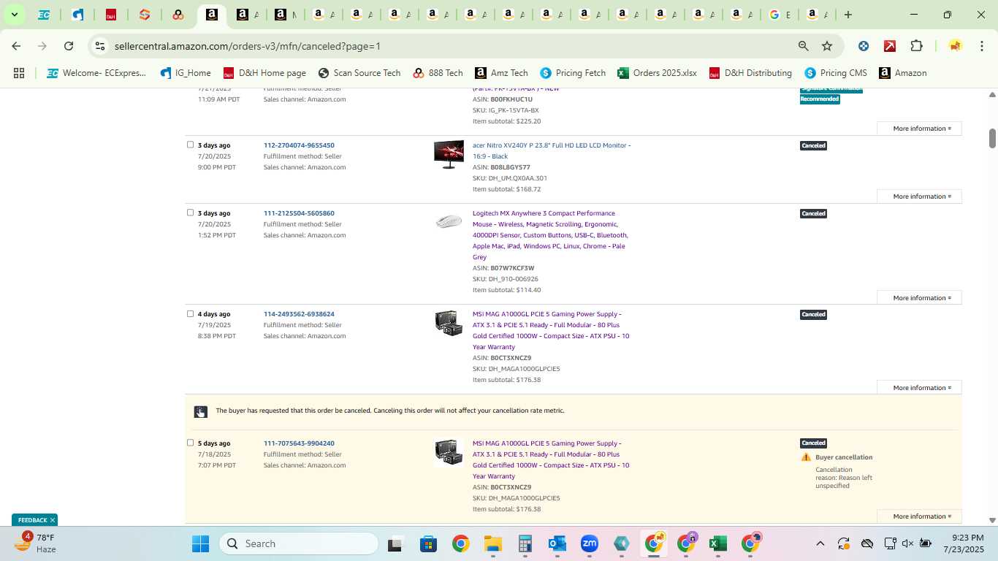The height and width of the screenshot is (561, 998).
Task: Click the acer Nitro monitor thumbnail
Action: (x=449, y=154)
